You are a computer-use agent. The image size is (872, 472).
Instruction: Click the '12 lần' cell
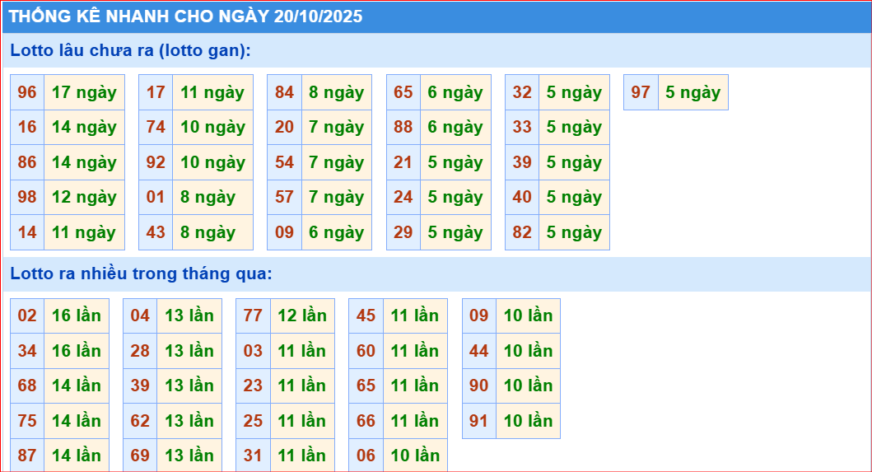click(x=302, y=315)
